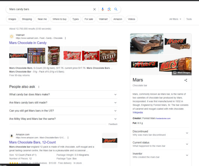Open the Tools button
Screen dimensions: 199x166
pyautogui.click(x=189, y=19)
